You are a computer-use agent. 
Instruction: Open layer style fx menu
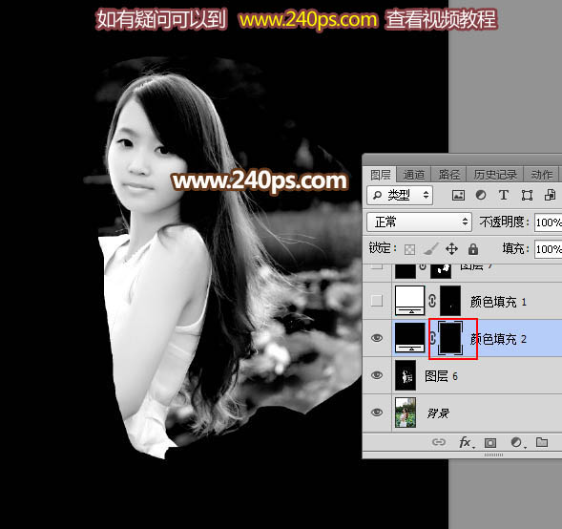pyautogui.click(x=467, y=442)
